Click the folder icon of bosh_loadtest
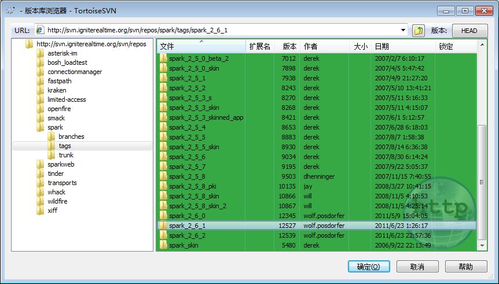This screenshot has width=499, height=284. coord(41,62)
